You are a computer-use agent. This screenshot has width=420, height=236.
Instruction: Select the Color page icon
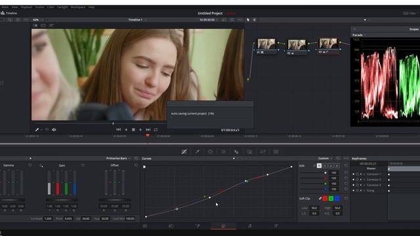tap(223, 226)
